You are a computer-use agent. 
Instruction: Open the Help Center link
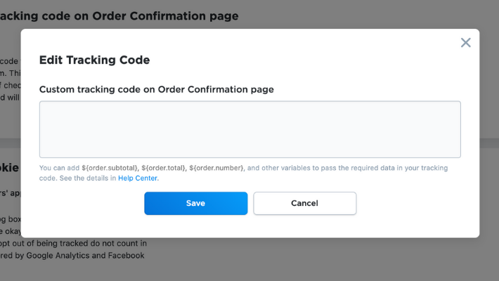point(138,178)
